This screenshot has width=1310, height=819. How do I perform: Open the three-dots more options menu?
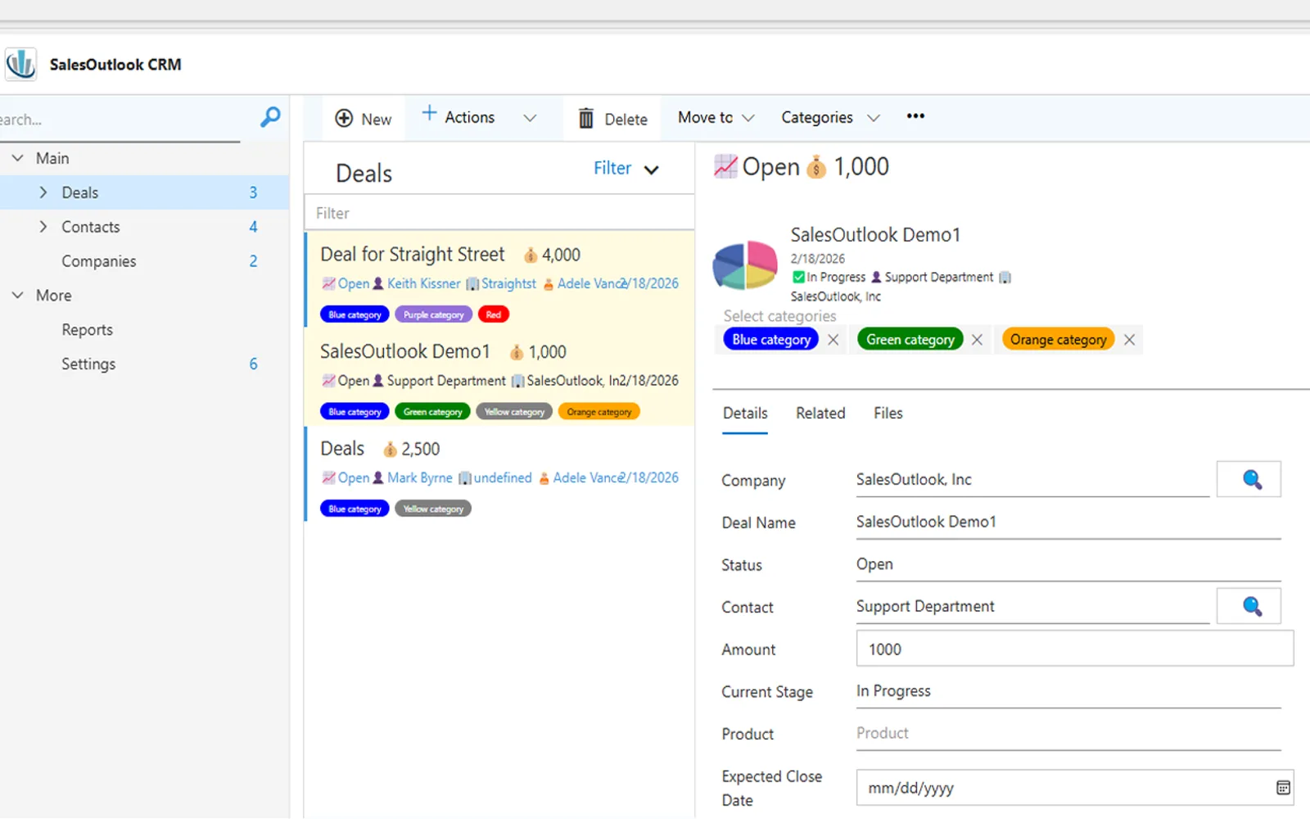[x=915, y=116]
